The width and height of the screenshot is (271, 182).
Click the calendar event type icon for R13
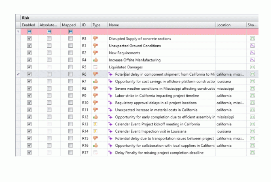95,124
